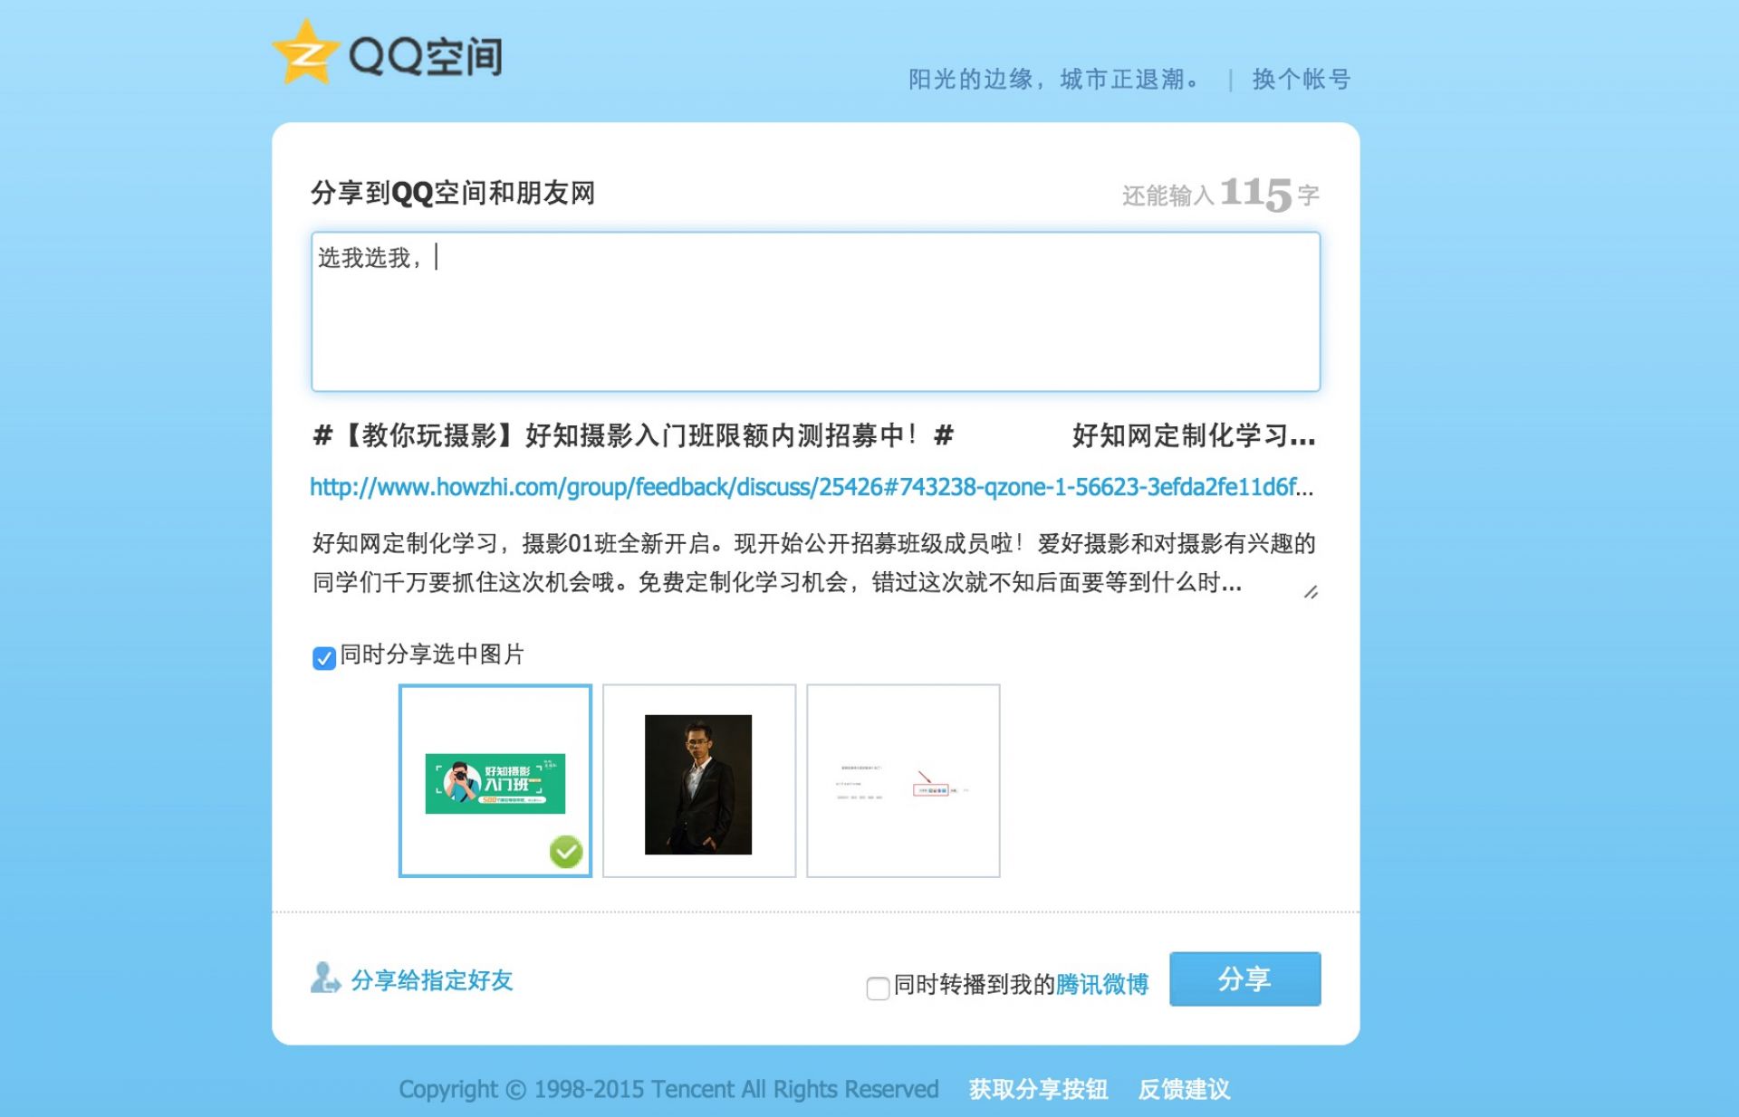Click 换个帐号 to switch account
Screen dimensions: 1739x1117
pos(1301,80)
